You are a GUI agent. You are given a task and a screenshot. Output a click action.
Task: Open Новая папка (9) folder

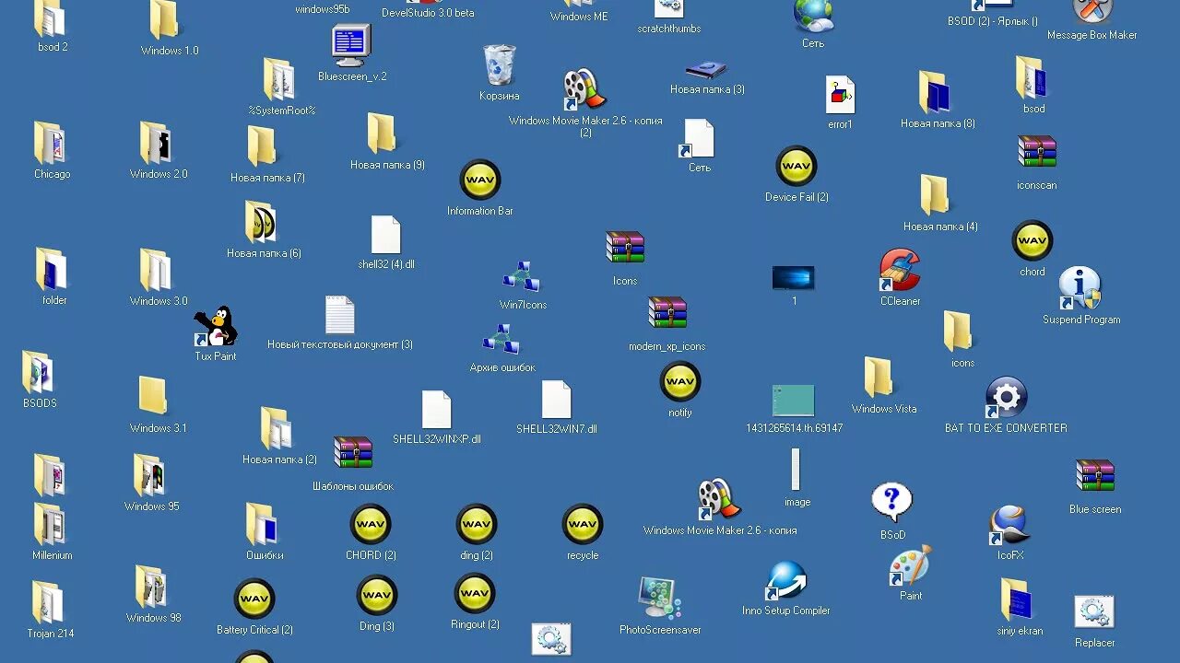(x=383, y=134)
